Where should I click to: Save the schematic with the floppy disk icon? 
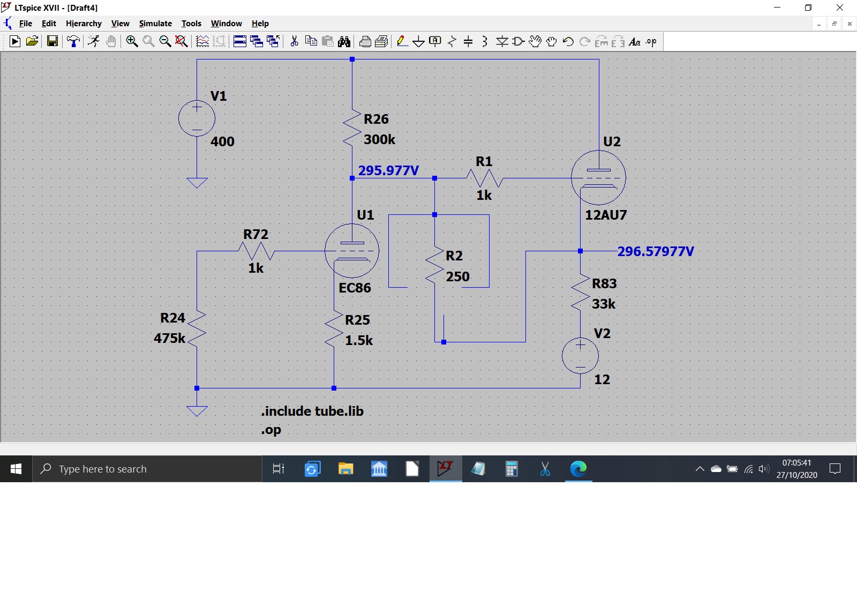tap(52, 41)
